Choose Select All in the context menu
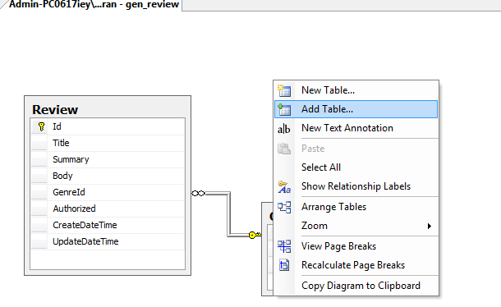Screen dimensions: 501x307 click(x=356, y=167)
